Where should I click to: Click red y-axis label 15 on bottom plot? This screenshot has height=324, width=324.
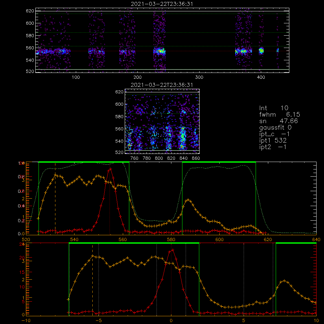22,272
